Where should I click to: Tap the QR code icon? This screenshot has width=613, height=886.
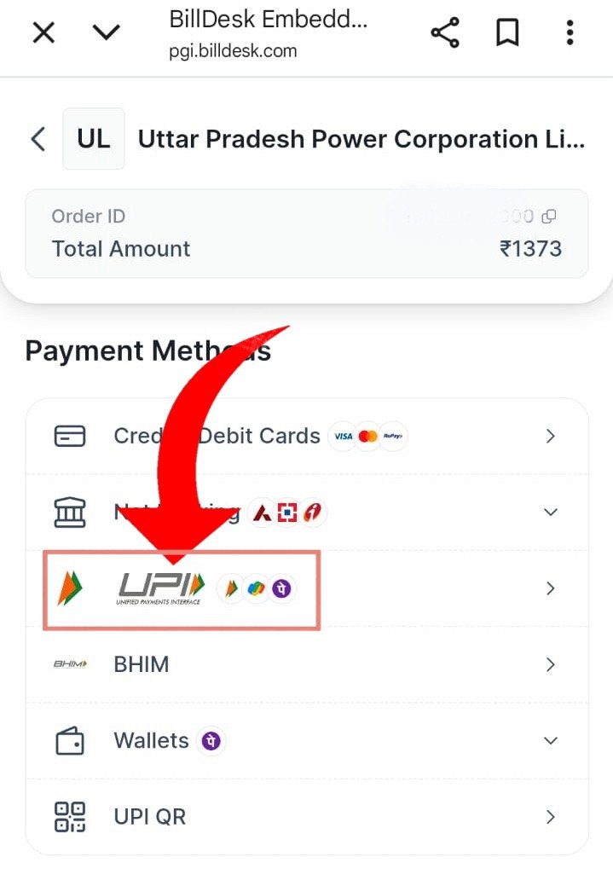(x=69, y=817)
